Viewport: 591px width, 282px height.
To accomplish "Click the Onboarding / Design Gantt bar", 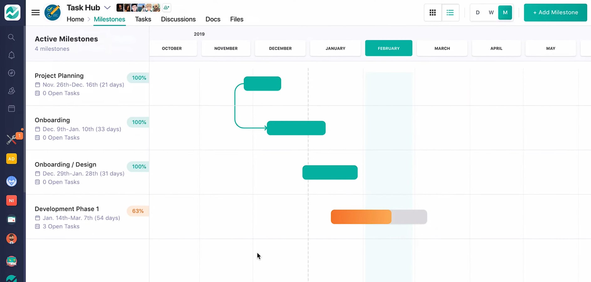I will 330,172.
